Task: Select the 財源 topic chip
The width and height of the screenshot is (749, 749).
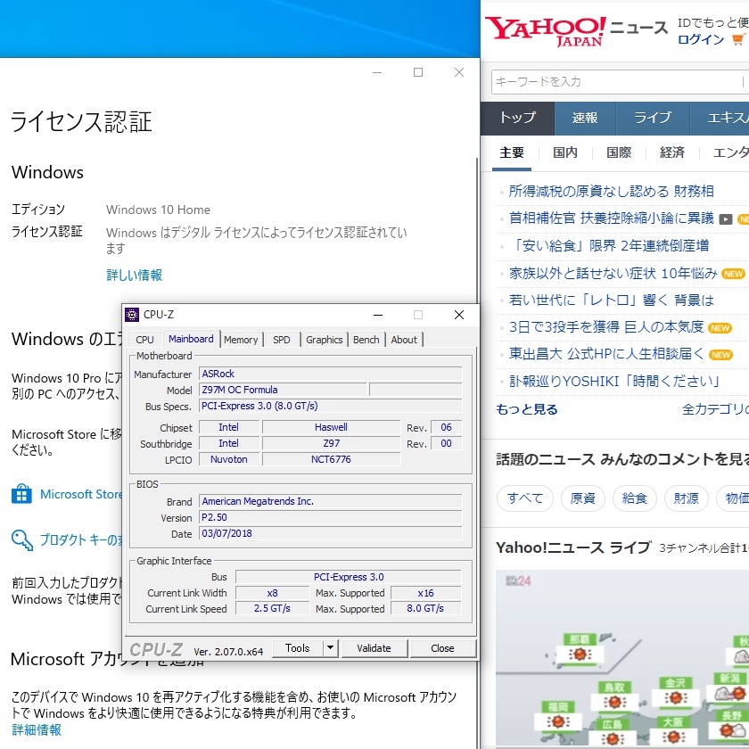Action: click(x=687, y=498)
